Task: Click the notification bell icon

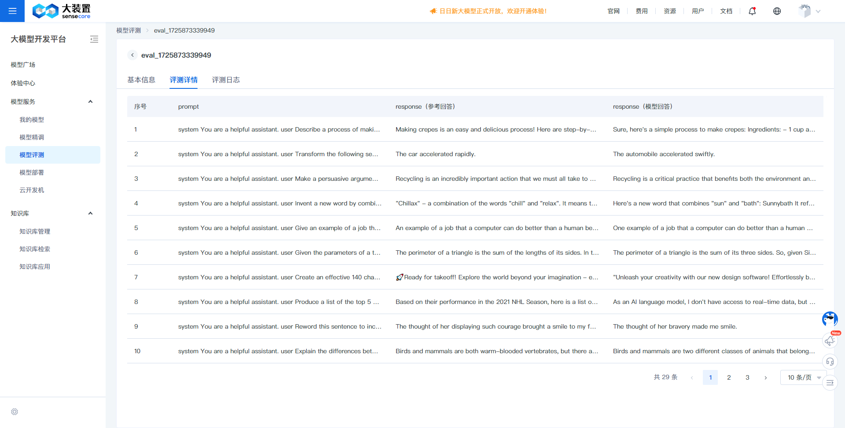Action: (752, 11)
